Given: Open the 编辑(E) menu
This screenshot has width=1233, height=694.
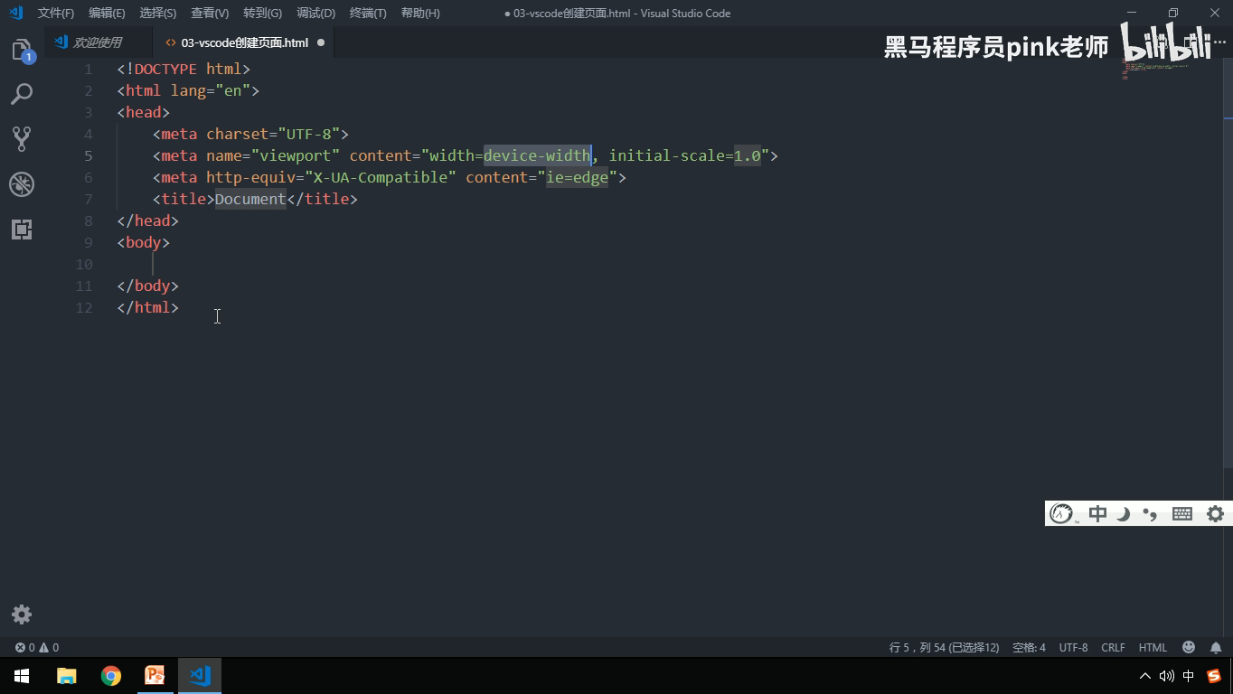Looking at the screenshot, I should 107,13.
